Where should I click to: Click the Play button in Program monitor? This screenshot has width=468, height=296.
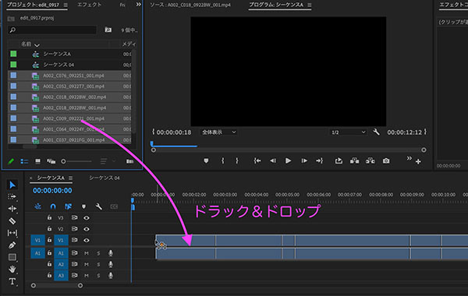point(288,161)
